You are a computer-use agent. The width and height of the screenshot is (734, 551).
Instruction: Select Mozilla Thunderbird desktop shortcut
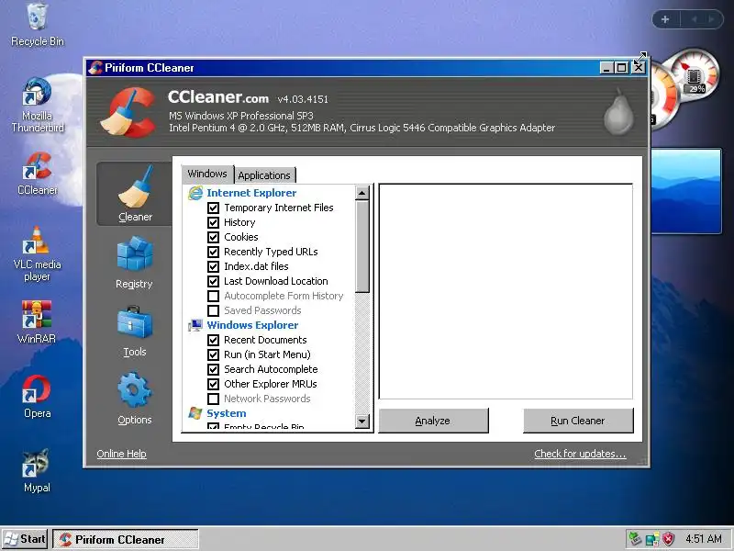[38, 106]
